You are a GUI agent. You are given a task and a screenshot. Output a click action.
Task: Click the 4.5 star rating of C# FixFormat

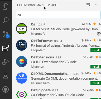tap(97, 40)
